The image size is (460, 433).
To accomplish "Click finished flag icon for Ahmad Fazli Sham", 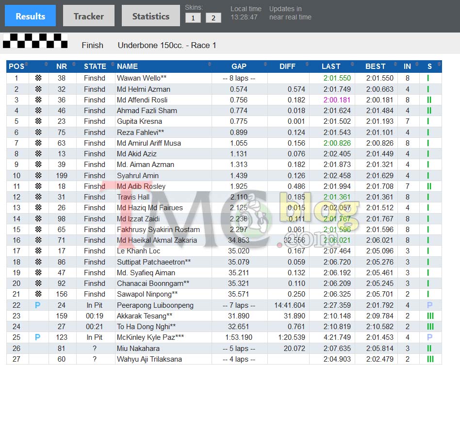I will [x=38, y=110].
